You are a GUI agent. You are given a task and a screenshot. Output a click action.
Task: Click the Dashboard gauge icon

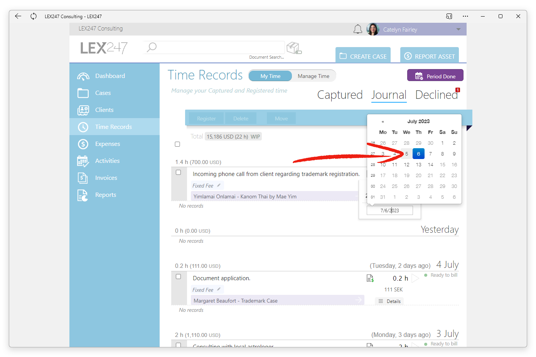(x=83, y=76)
